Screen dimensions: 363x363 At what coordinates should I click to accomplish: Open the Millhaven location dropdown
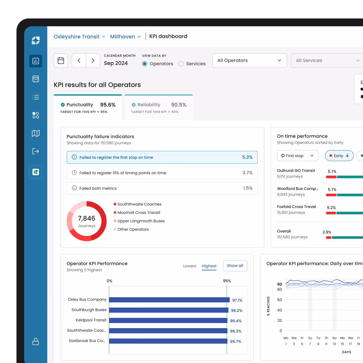click(125, 36)
